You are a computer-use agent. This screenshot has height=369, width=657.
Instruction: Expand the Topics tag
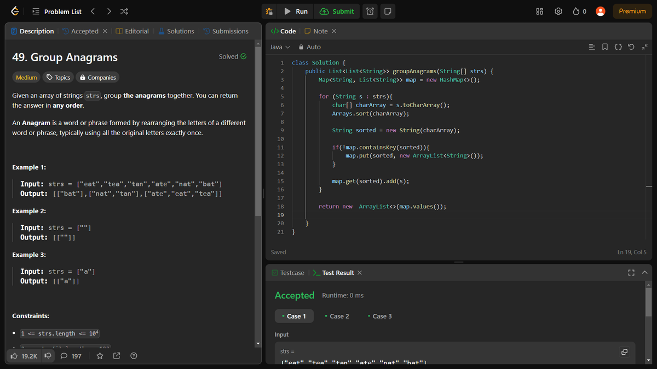(x=59, y=78)
